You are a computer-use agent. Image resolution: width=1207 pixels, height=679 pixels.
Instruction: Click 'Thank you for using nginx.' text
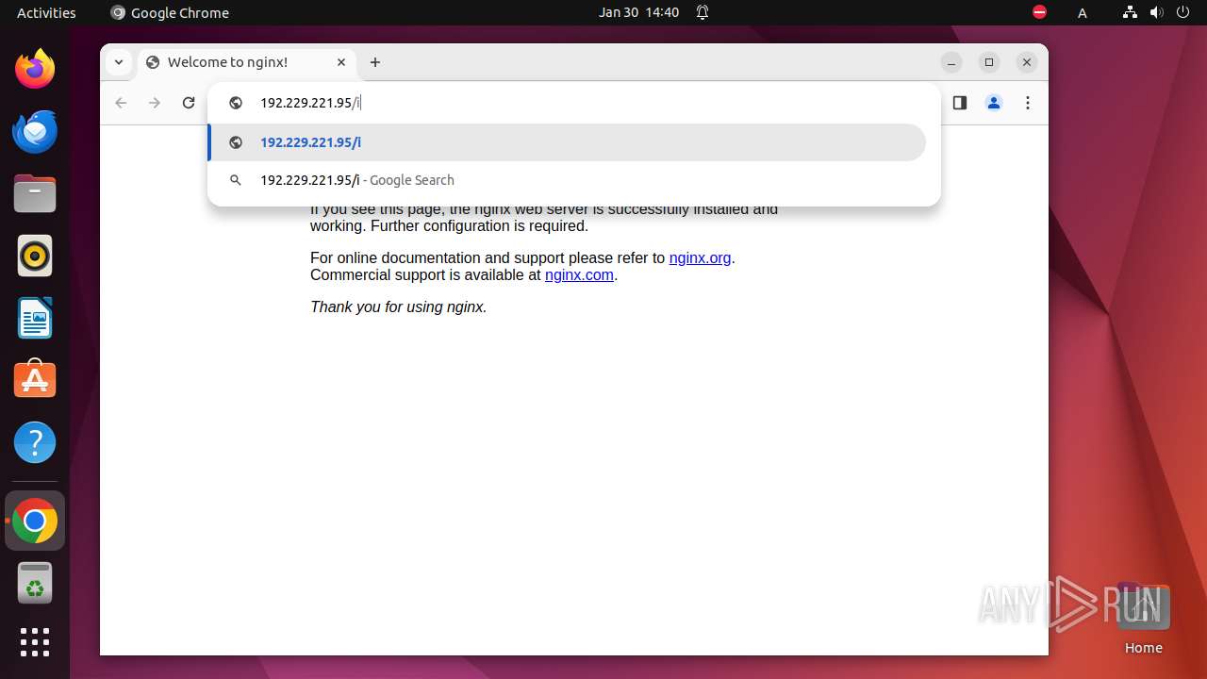399,306
